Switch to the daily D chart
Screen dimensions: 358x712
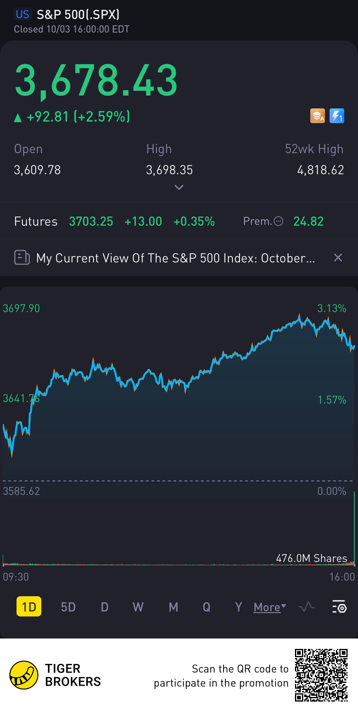click(x=105, y=607)
